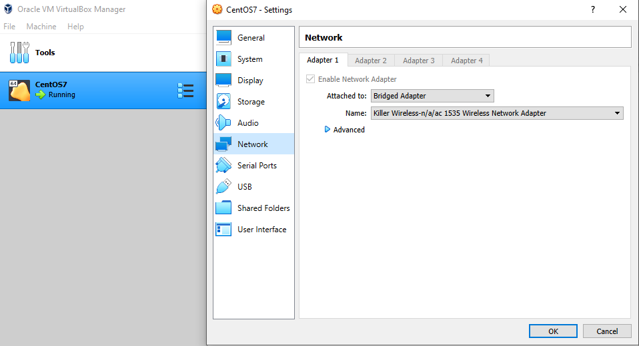Toggle Enable Network Adapter checkbox
The width and height of the screenshot is (639, 346).
(x=311, y=79)
